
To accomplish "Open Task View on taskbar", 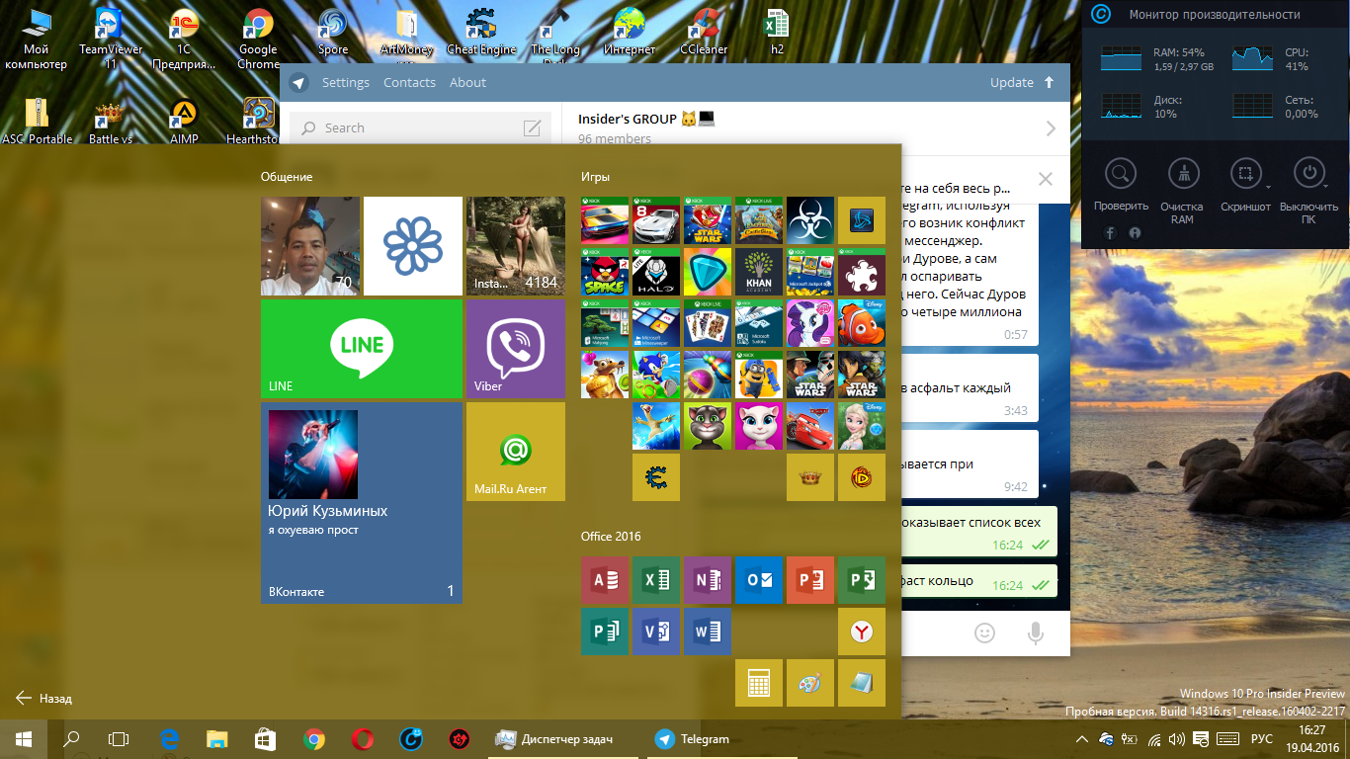I will 119,738.
